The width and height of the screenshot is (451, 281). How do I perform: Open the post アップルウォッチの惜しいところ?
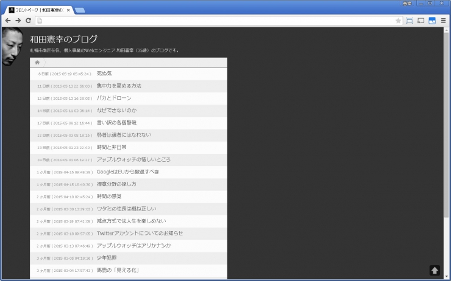pos(133,159)
